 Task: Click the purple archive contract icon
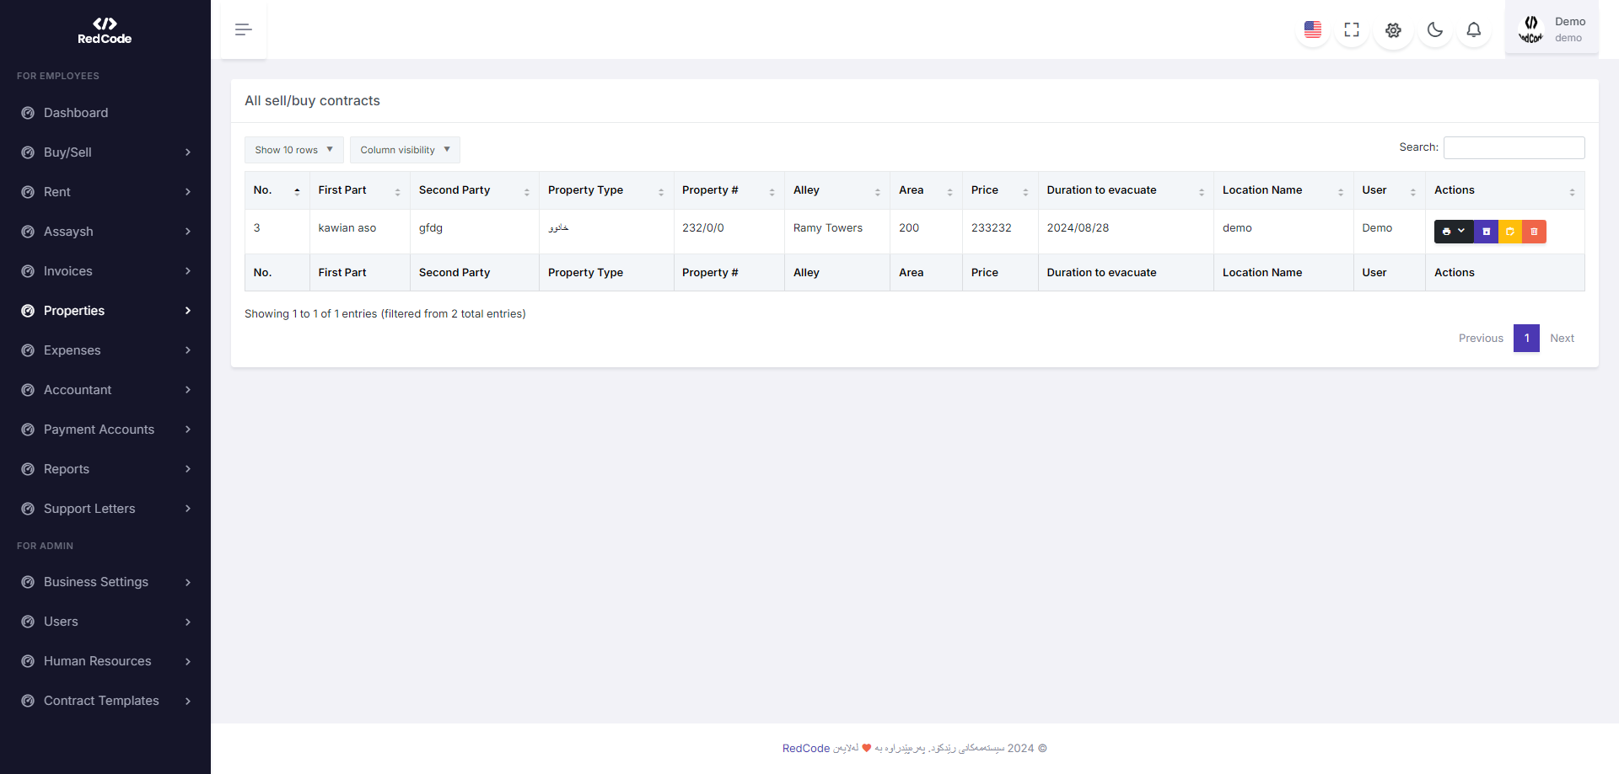coord(1486,232)
